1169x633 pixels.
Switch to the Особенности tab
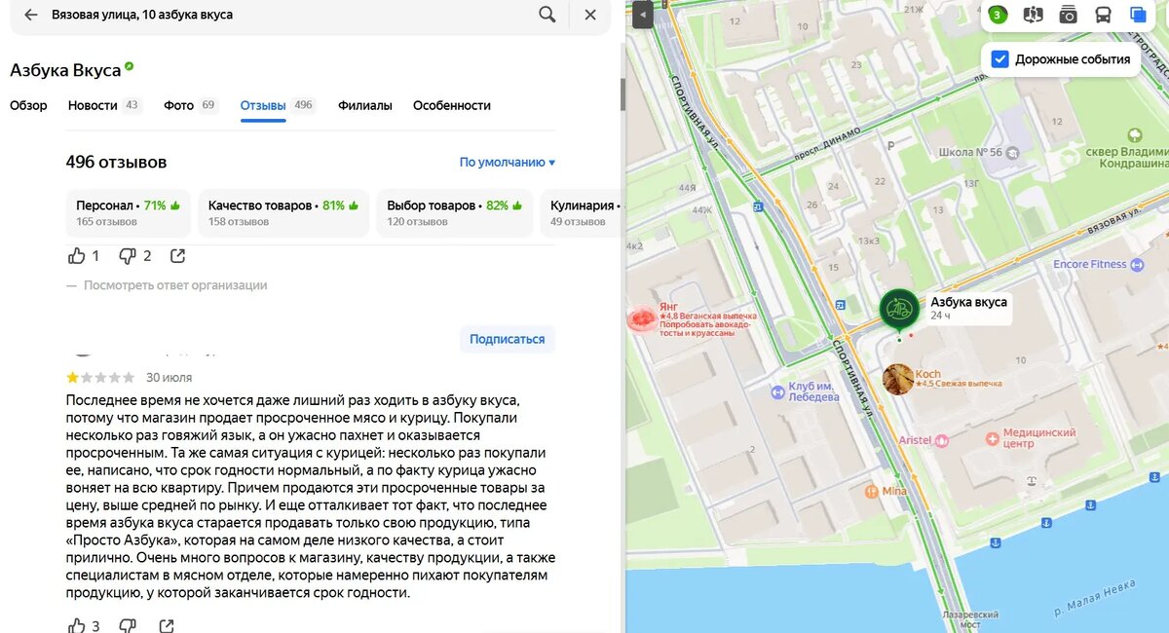452,105
